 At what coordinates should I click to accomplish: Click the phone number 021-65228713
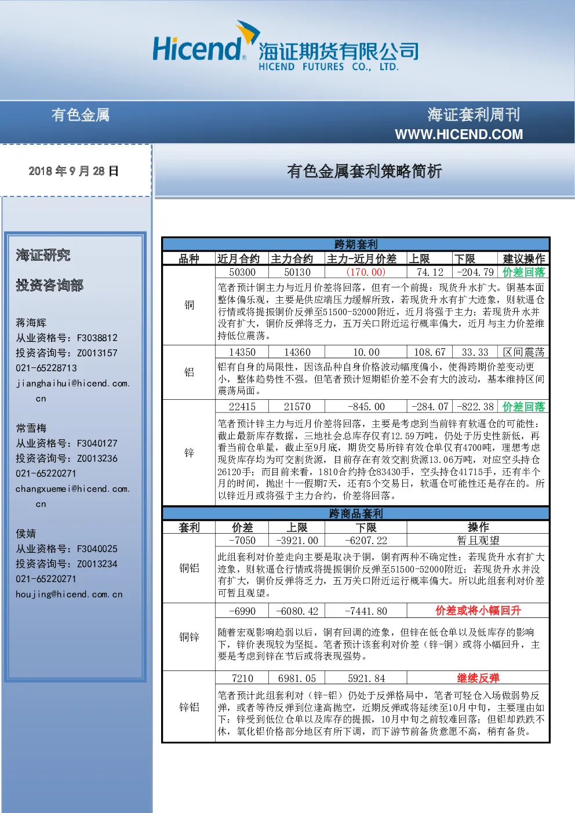46,368
